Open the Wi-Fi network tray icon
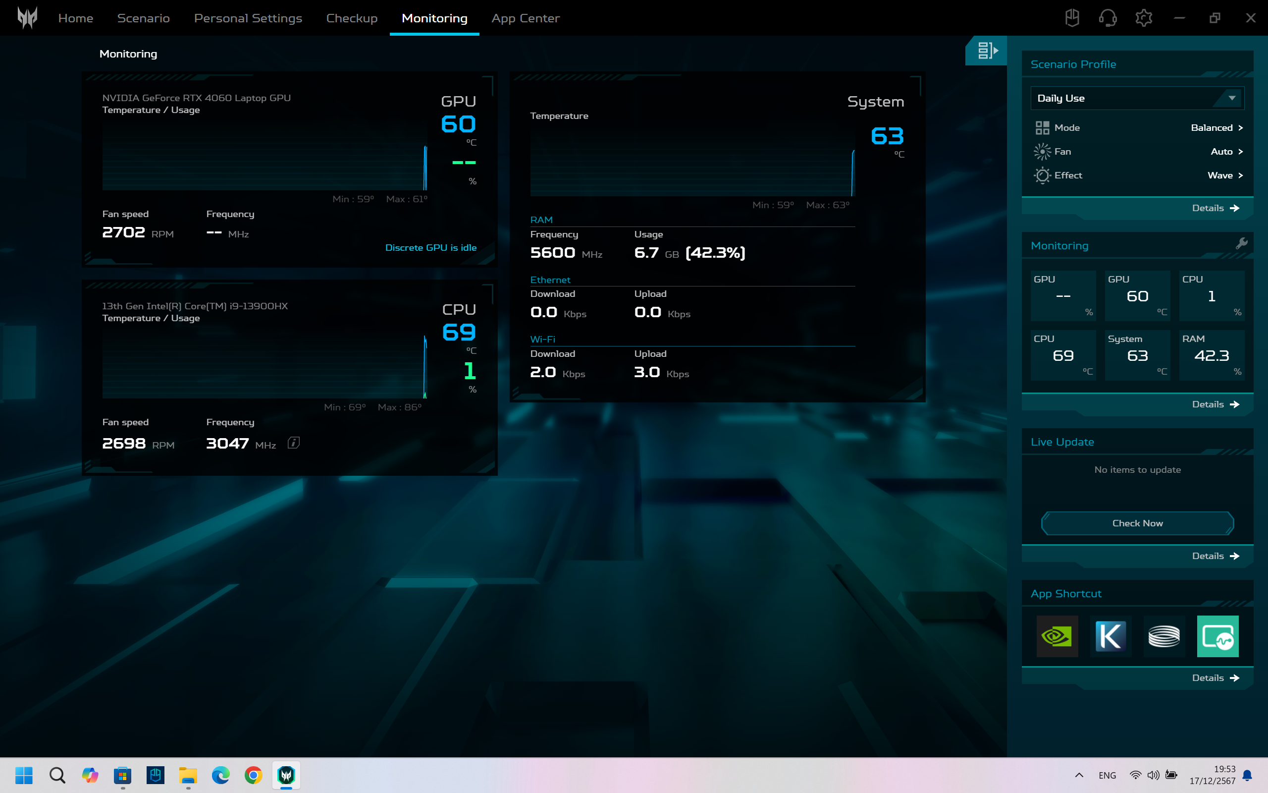The image size is (1268, 793). point(1135,775)
